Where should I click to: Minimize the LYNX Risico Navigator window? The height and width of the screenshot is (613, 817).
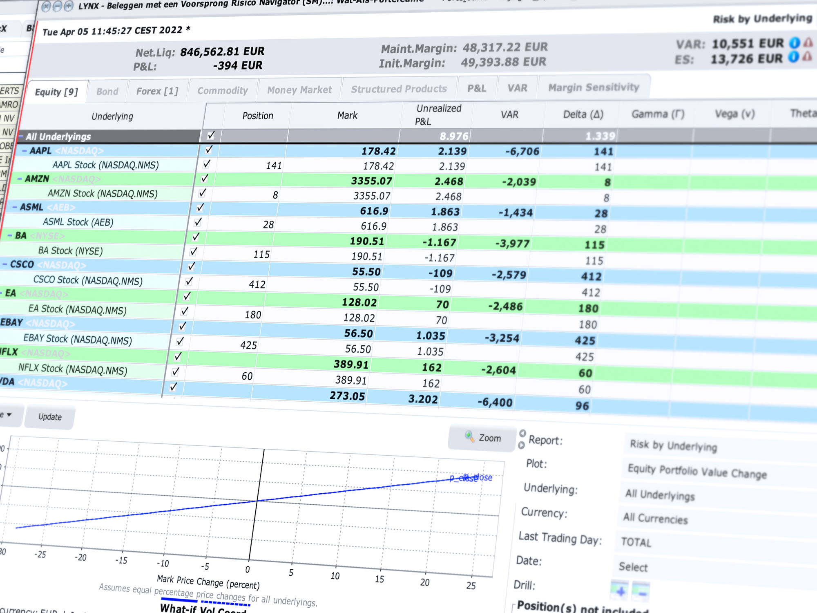pos(58,6)
